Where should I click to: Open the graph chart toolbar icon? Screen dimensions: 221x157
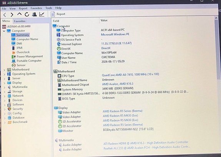coord(42,14)
